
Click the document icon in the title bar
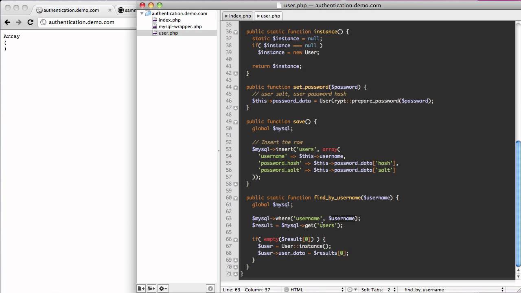point(279,5)
